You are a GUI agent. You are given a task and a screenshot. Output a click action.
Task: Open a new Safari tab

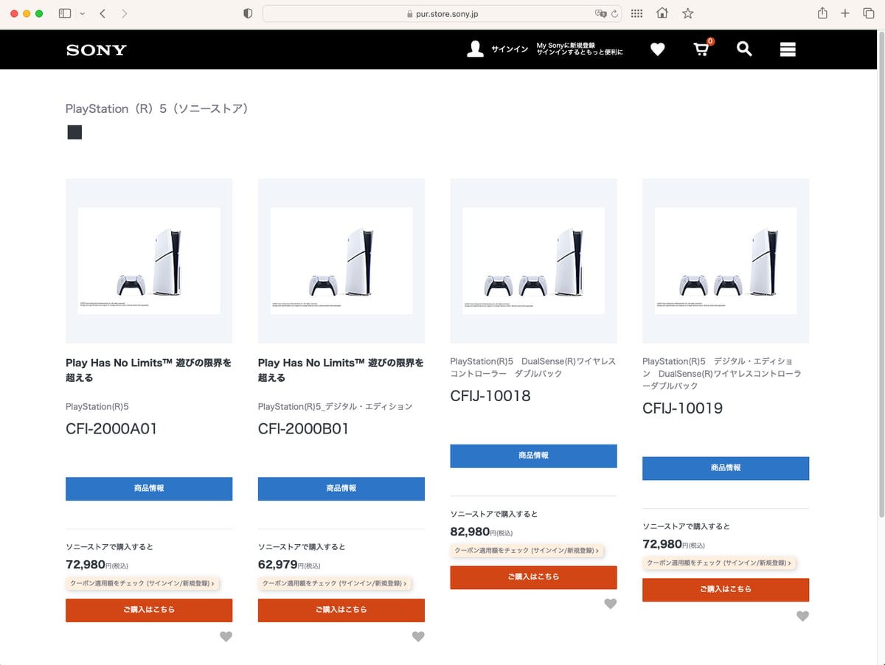845,13
